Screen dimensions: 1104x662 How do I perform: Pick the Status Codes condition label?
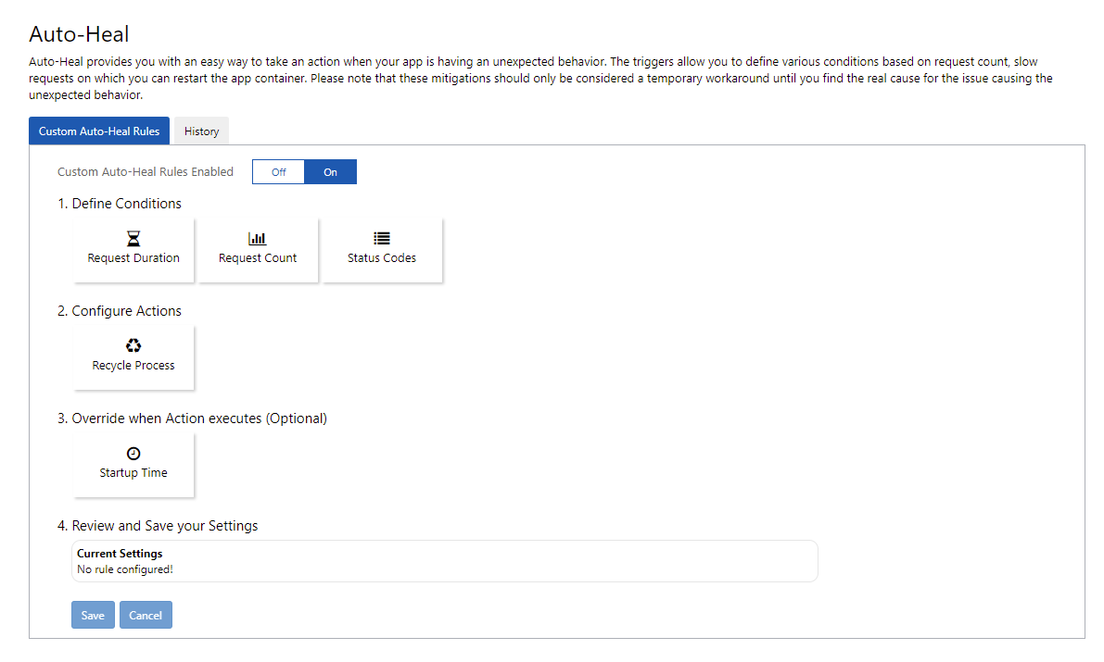pos(382,258)
